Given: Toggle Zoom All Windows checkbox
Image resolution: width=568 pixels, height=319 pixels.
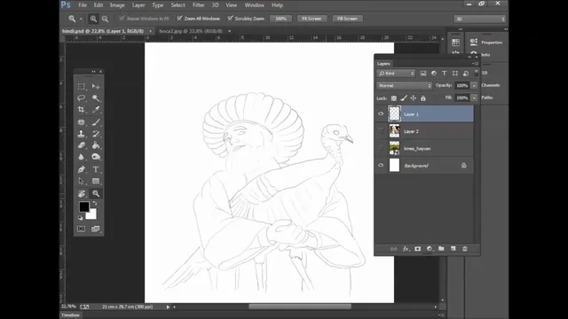Looking at the screenshot, I should point(179,19).
